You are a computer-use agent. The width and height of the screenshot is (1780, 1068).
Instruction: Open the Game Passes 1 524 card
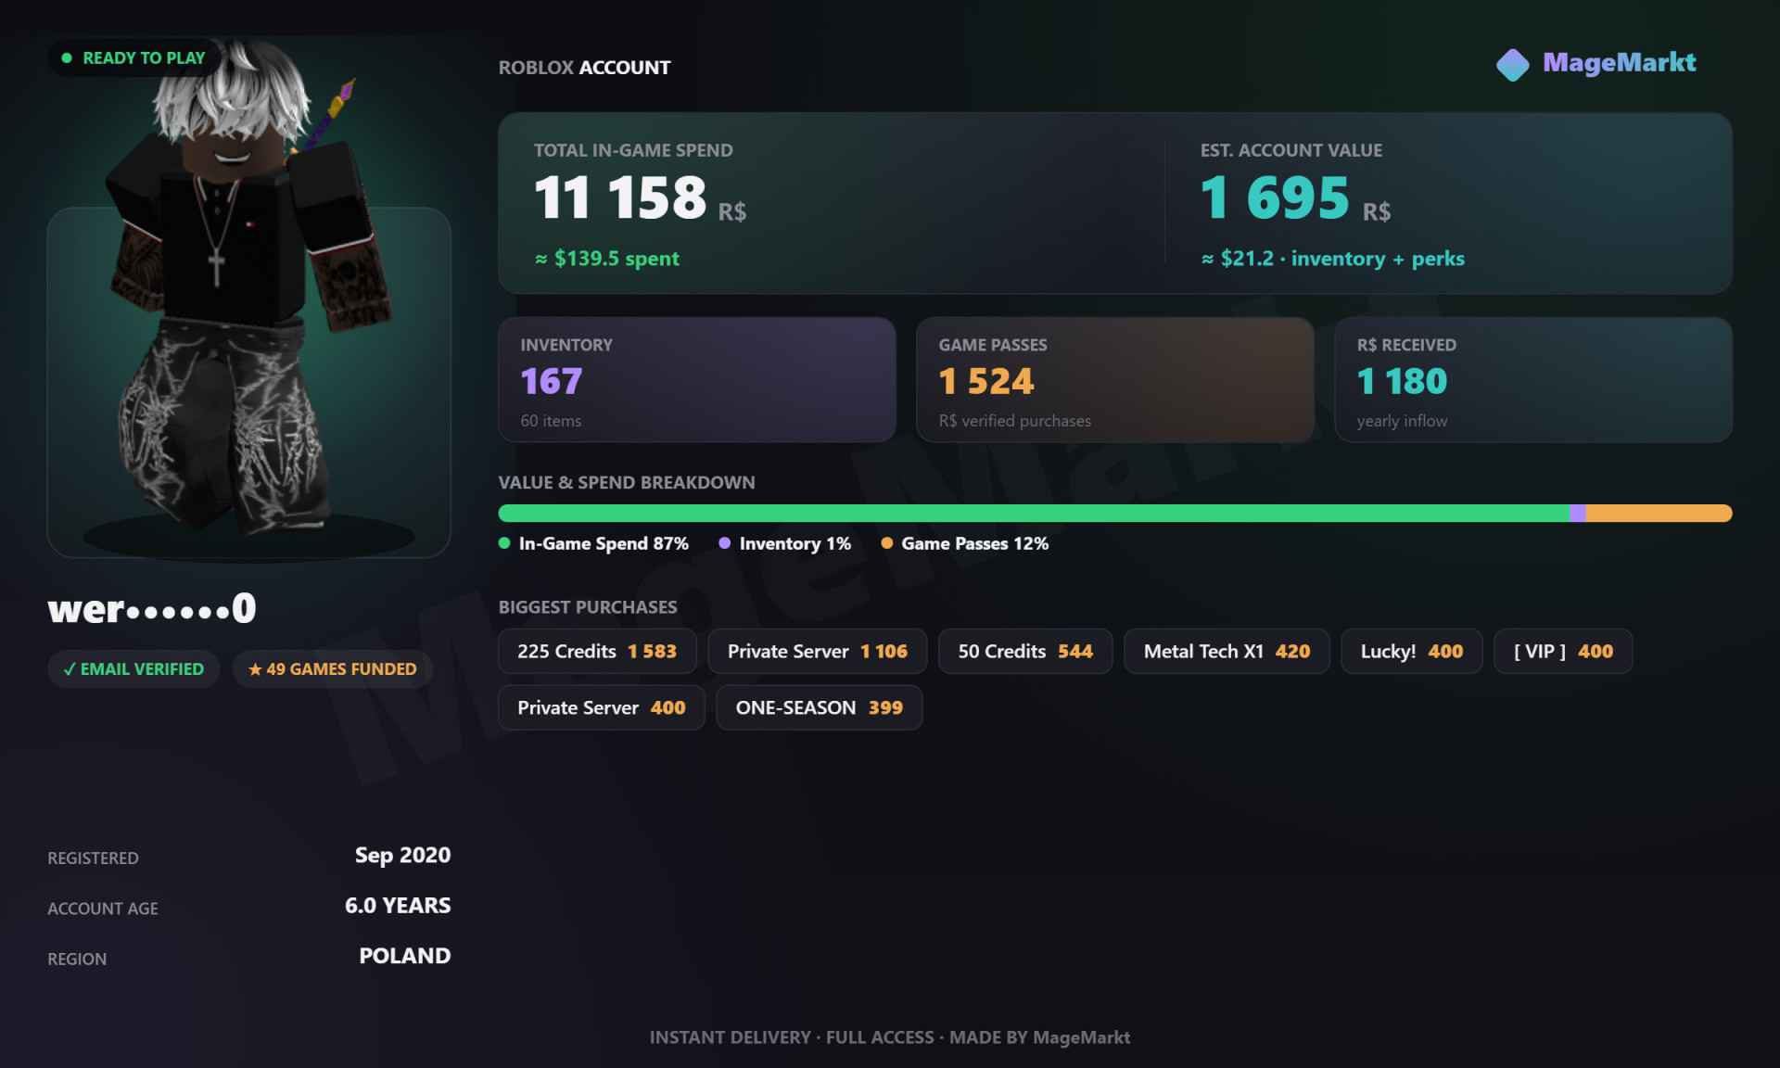tap(1115, 380)
